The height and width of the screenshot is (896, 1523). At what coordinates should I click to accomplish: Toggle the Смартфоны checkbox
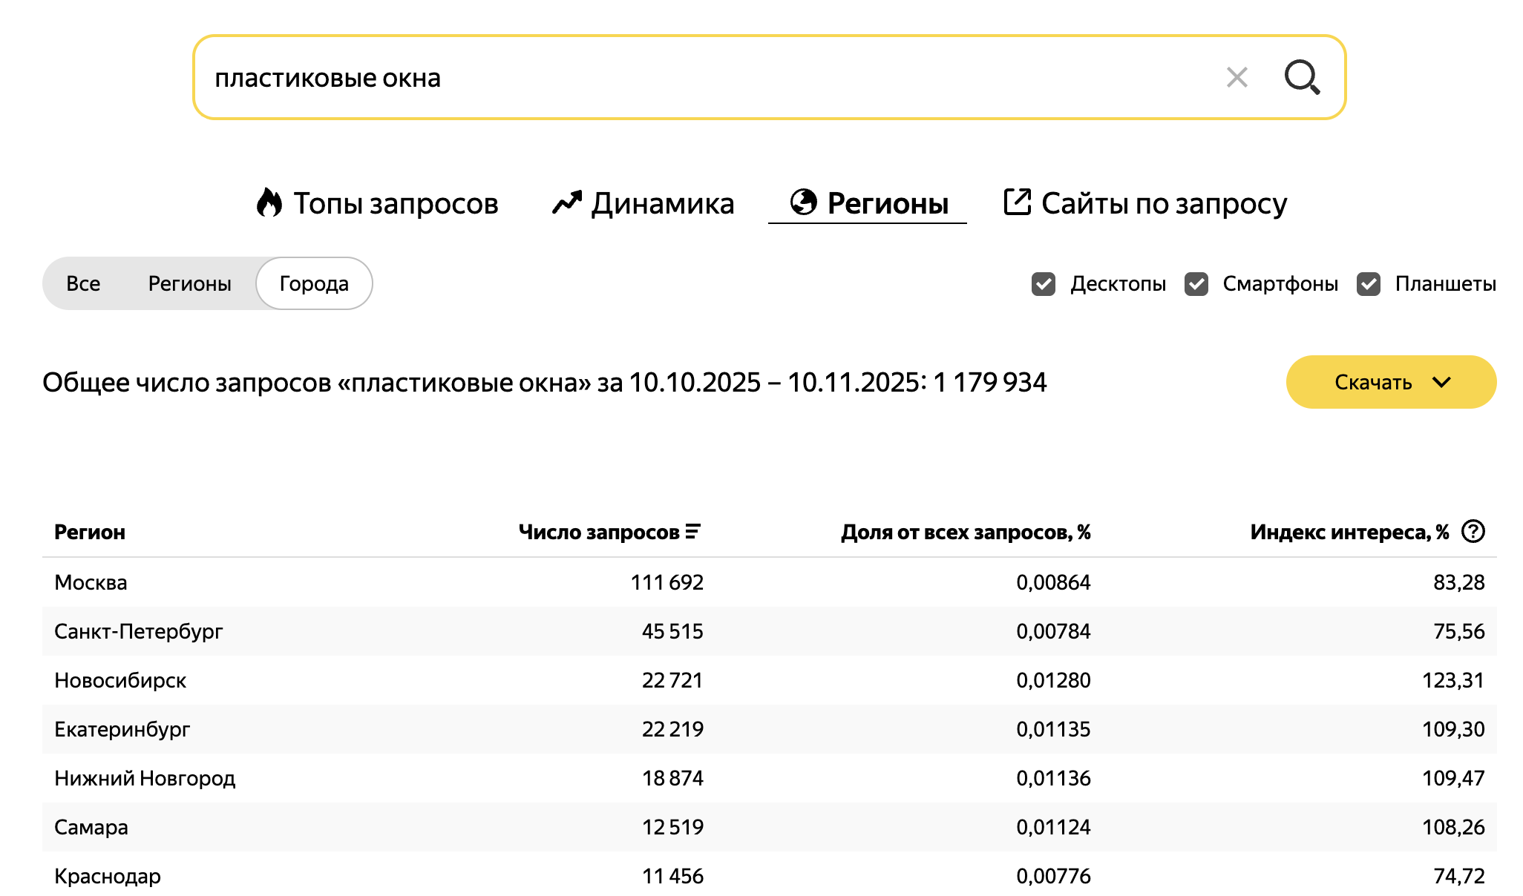(x=1196, y=283)
